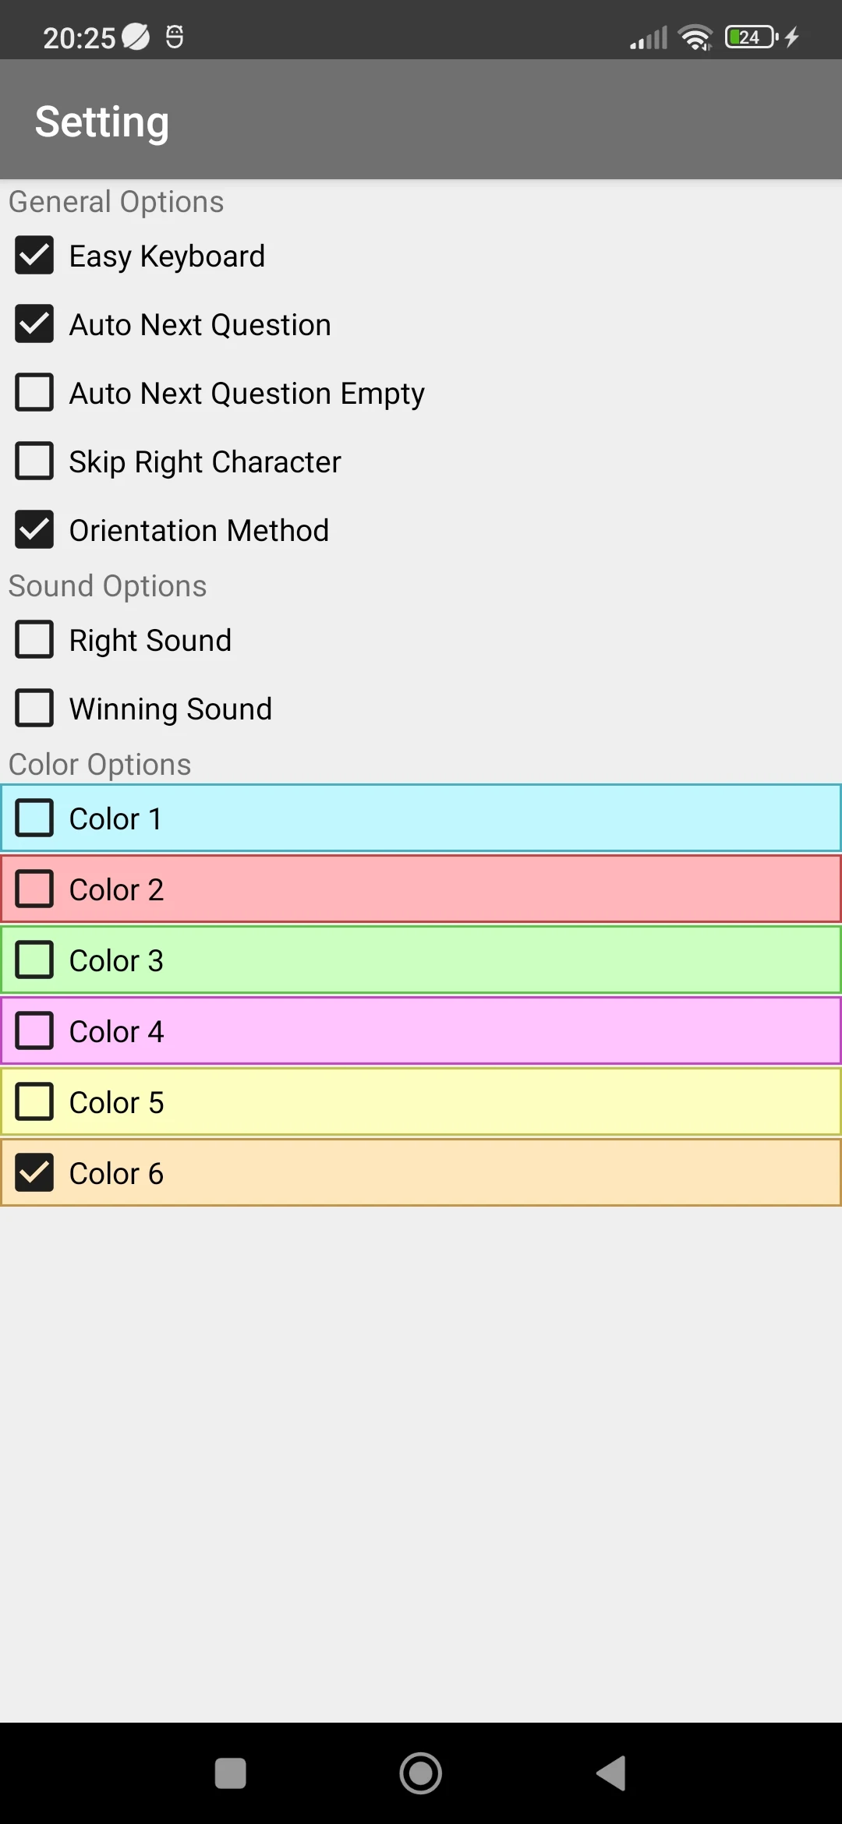Viewport: 842px width, 1824px height.
Task: Tap the battery indicator icon
Action: tap(752, 37)
